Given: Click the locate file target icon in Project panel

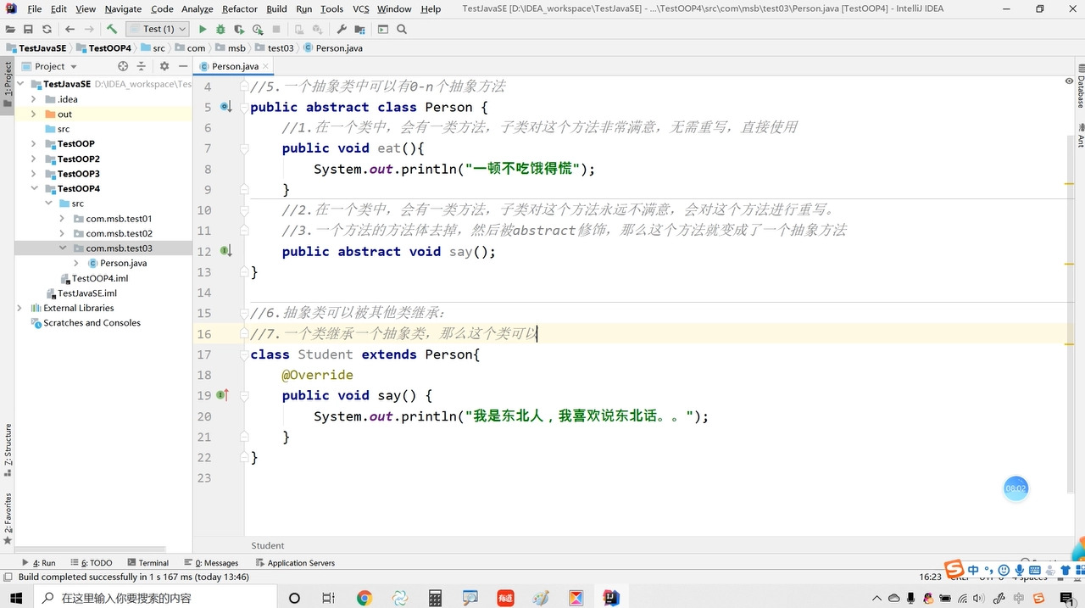Looking at the screenshot, I should point(123,66).
